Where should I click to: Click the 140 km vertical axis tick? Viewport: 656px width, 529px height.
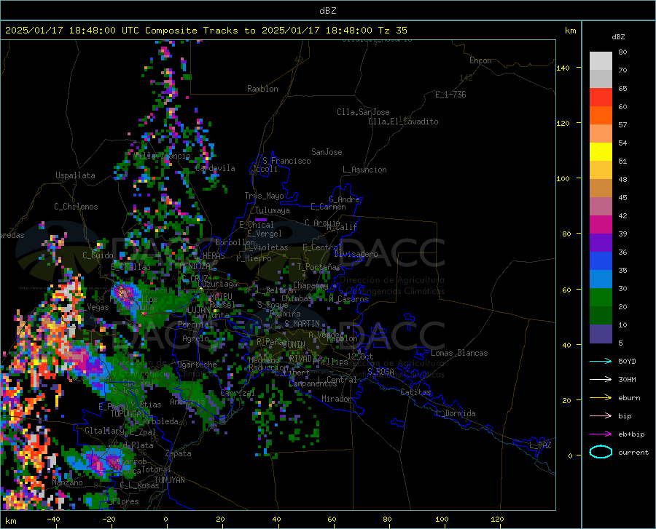pos(563,68)
